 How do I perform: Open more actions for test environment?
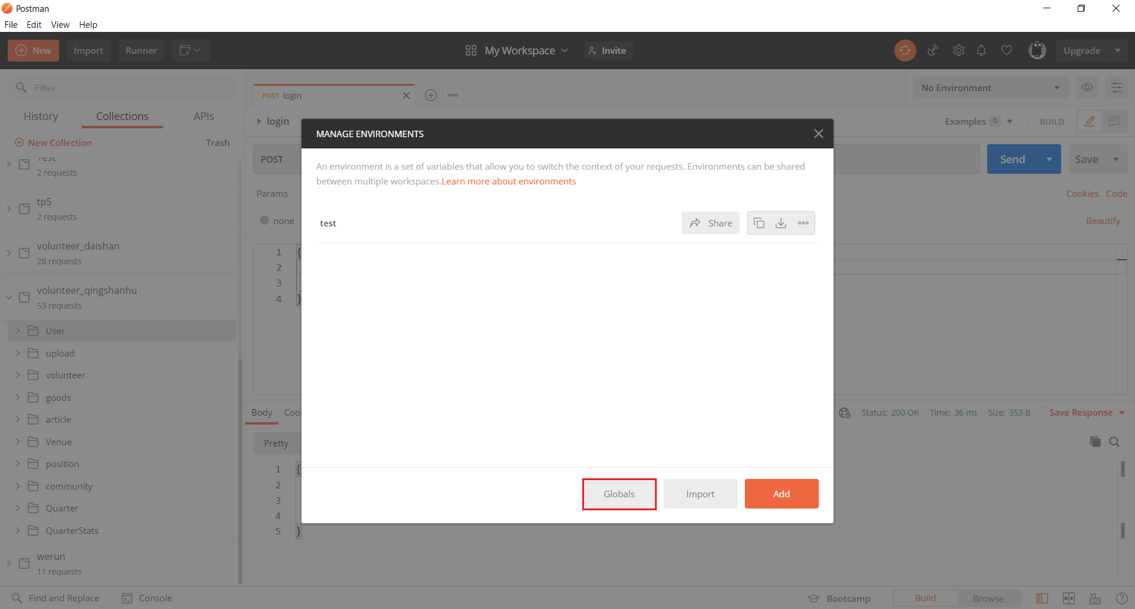pos(803,223)
